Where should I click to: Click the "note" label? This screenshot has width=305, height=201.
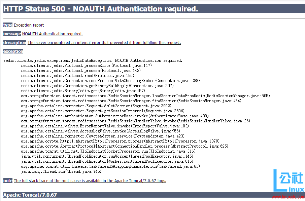coord(8,181)
